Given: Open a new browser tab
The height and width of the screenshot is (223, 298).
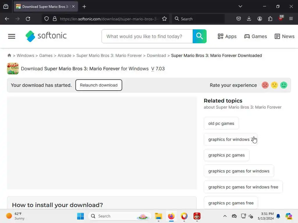Looking at the screenshot, I should point(84,7).
